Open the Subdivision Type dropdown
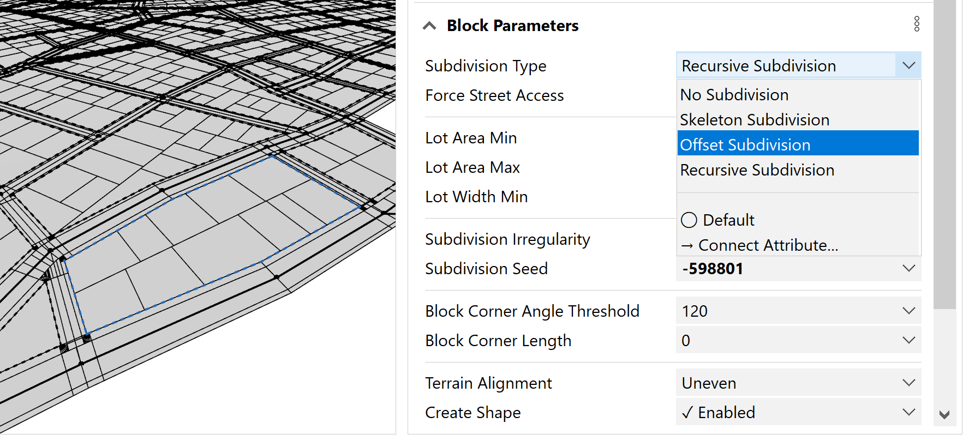Viewport: 963px width, 435px height. (x=907, y=65)
